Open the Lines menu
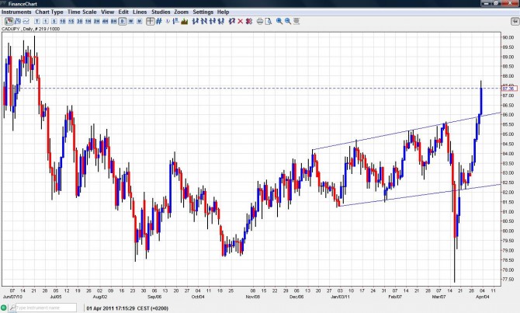520x313 pixels. pyautogui.click(x=140, y=12)
